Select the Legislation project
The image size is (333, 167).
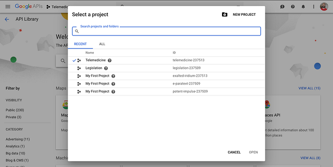[166, 68]
